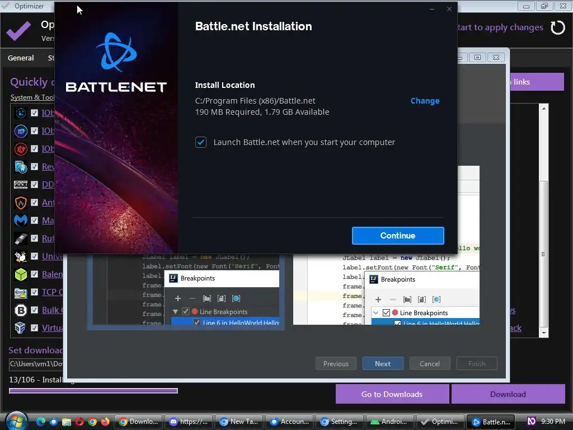Open Chrome from the taskbar quick launch
The image size is (573, 430).
92,422
